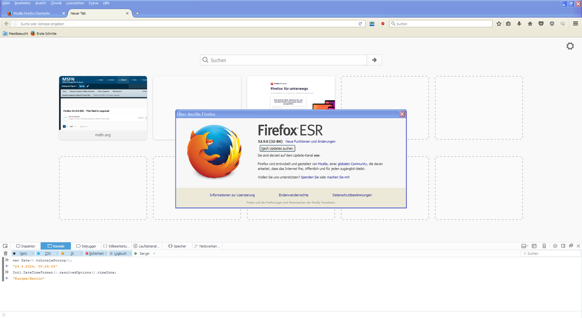Click the greyed chat bubble icon in the toolbar
The height and width of the screenshot is (318, 582).
coord(562,24)
